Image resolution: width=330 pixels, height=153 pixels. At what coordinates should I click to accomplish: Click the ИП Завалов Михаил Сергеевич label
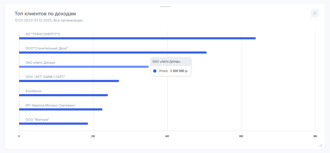coord(50,105)
